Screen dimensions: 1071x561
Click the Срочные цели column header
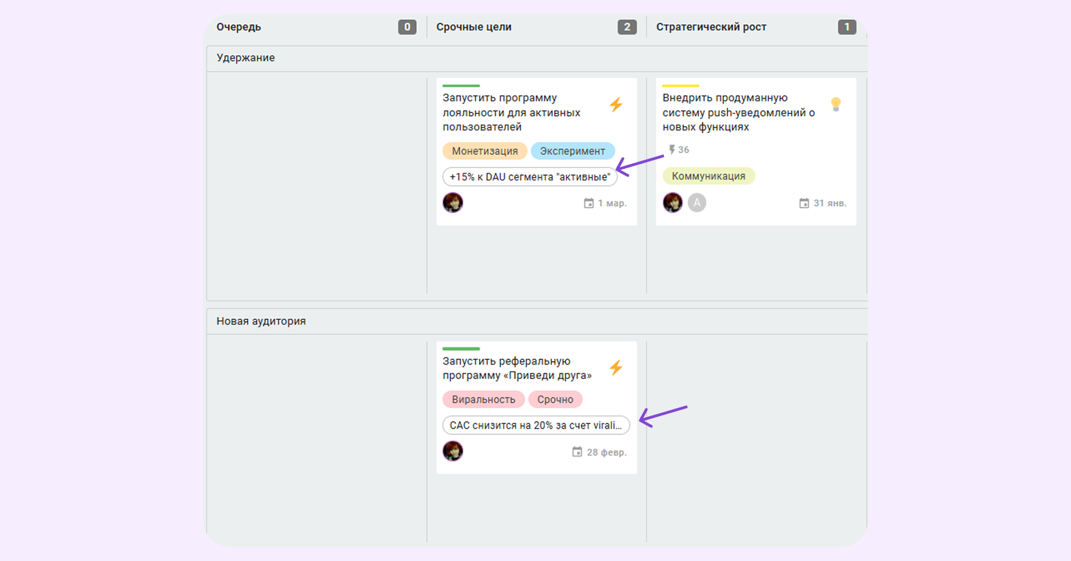click(x=473, y=27)
